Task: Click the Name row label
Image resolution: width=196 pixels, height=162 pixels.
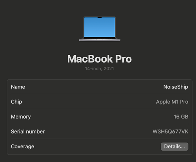Action: click(x=18, y=87)
